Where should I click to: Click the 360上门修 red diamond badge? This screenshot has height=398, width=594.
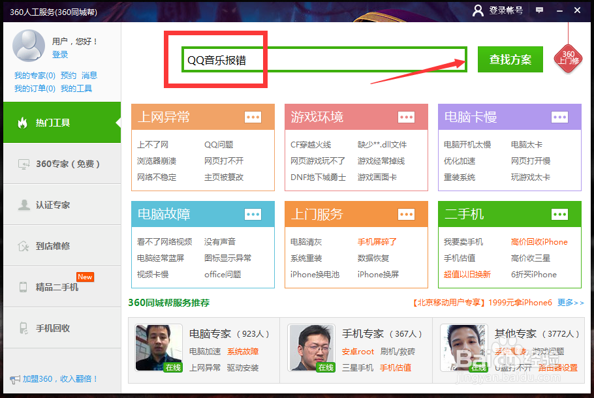coord(568,58)
